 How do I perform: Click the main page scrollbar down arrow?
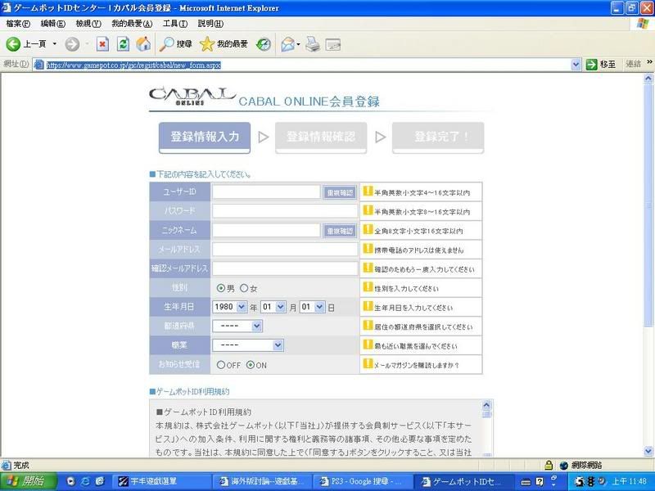[x=648, y=452]
